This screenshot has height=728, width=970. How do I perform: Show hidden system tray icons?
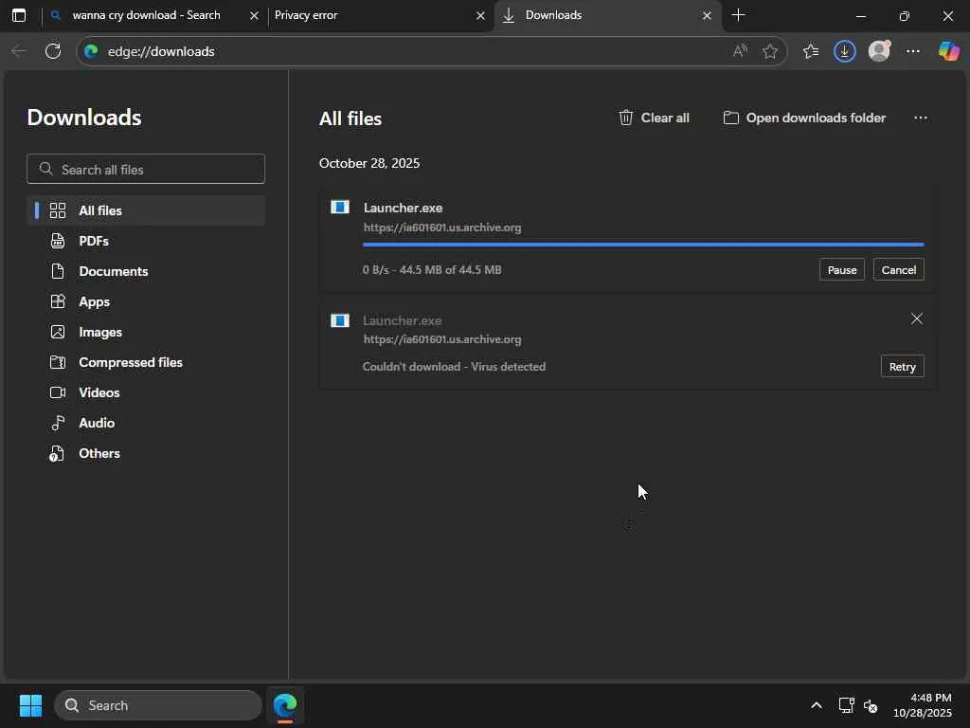coord(816,705)
